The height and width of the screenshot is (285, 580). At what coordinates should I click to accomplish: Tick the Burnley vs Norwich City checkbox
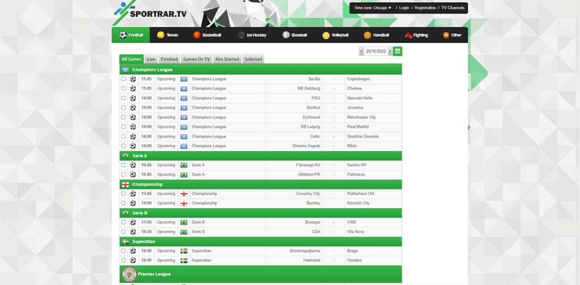point(123,203)
